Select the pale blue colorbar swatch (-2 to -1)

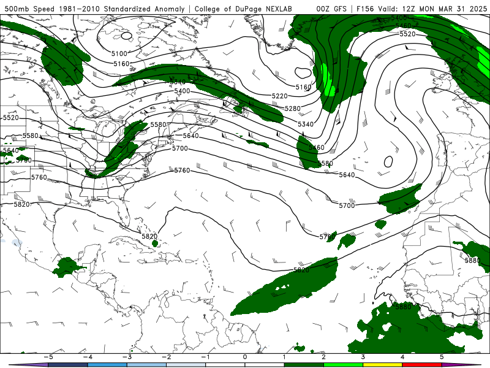(x=186, y=365)
